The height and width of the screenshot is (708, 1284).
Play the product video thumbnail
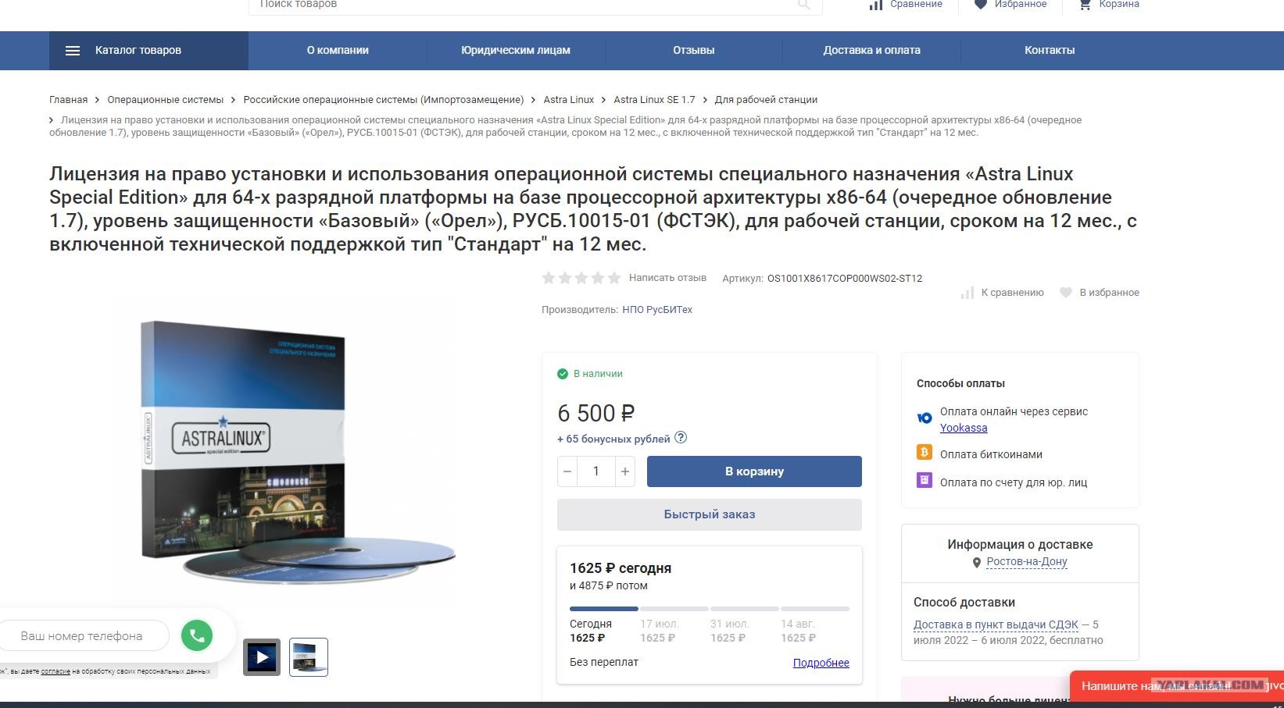pyautogui.click(x=262, y=657)
